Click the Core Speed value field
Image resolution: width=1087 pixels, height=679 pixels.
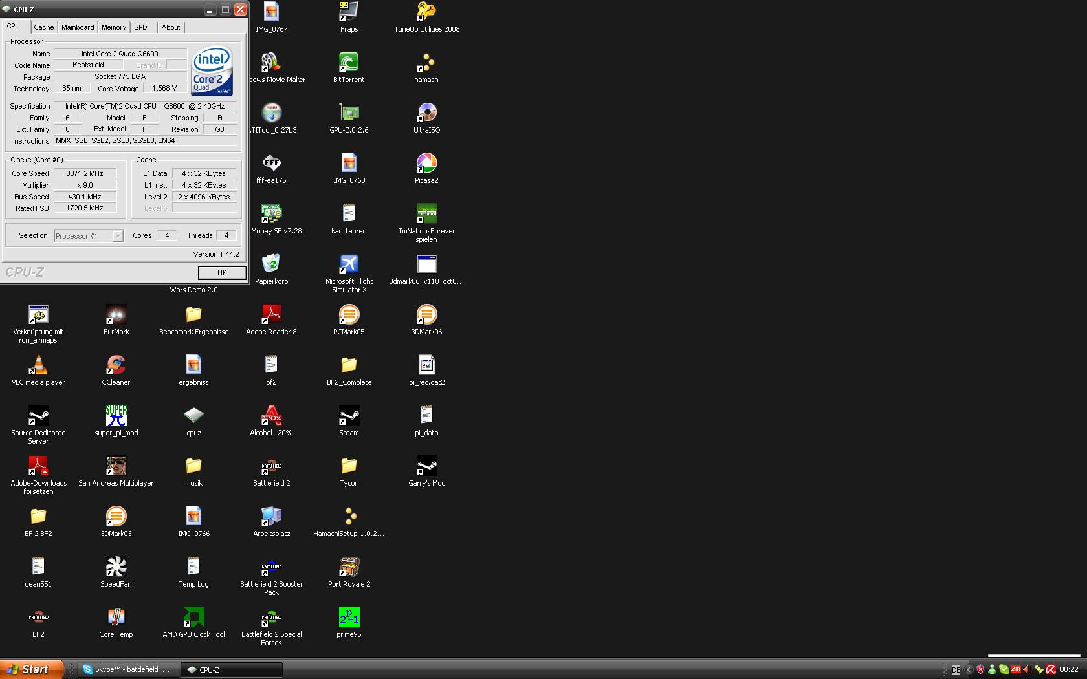tap(85, 173)
